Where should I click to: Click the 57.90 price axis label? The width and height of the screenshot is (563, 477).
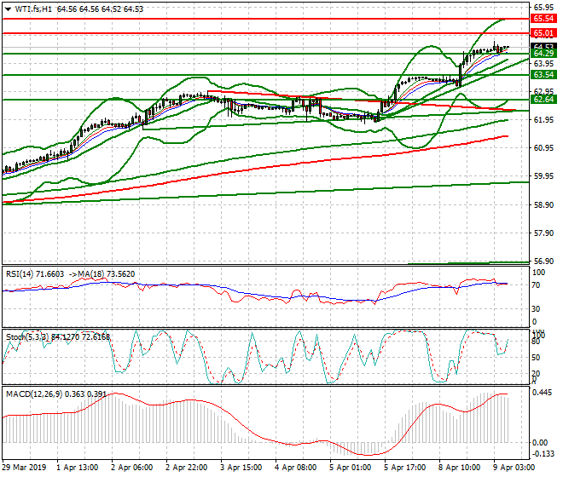543,233
